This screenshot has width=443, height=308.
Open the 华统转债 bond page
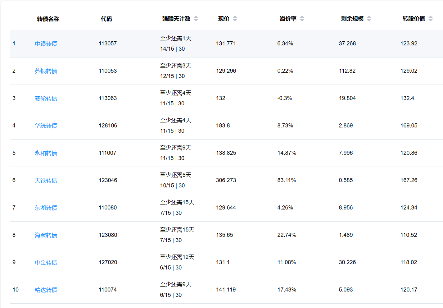click(x=46, y=126)
